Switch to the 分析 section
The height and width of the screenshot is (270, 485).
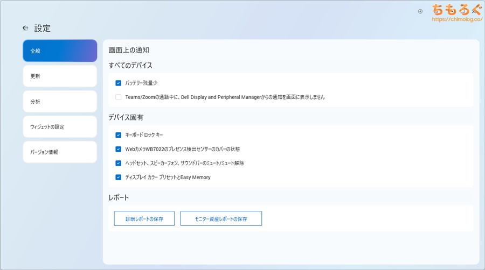tap(60, 102)
